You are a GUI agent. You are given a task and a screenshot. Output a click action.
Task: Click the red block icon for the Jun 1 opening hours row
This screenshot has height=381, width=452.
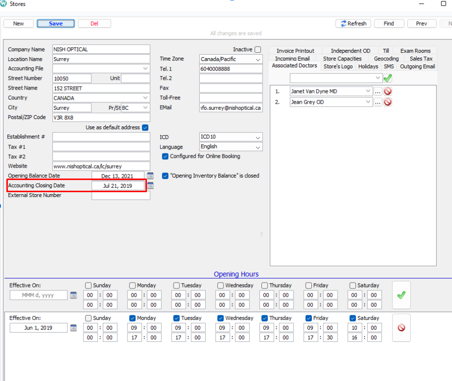(x=401, y=327)
